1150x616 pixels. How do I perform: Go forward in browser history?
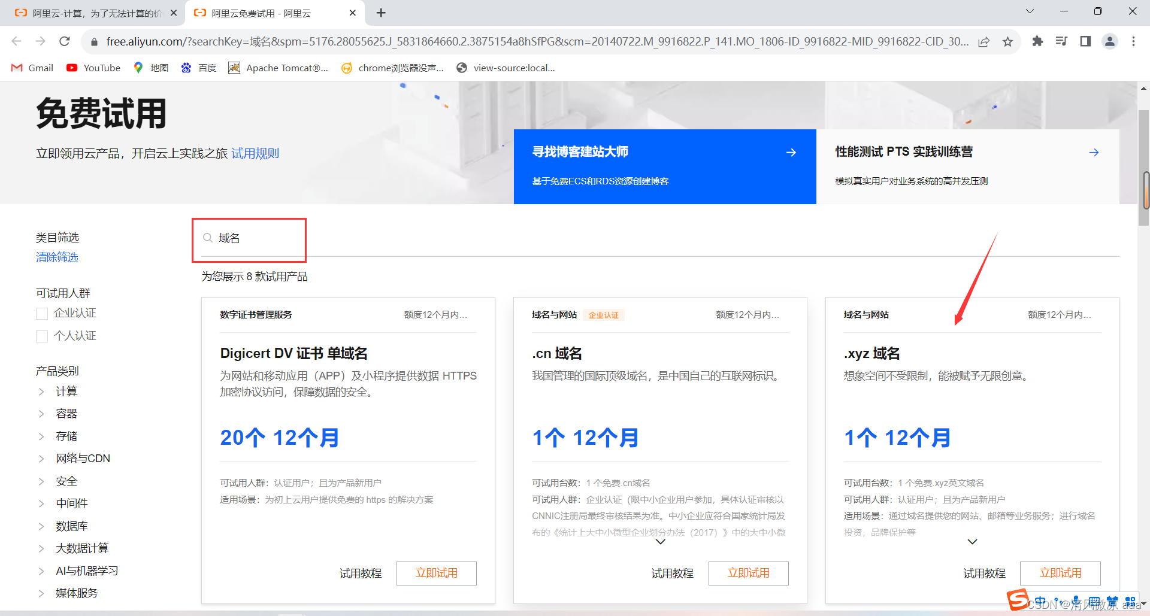(x=40, y=41)
